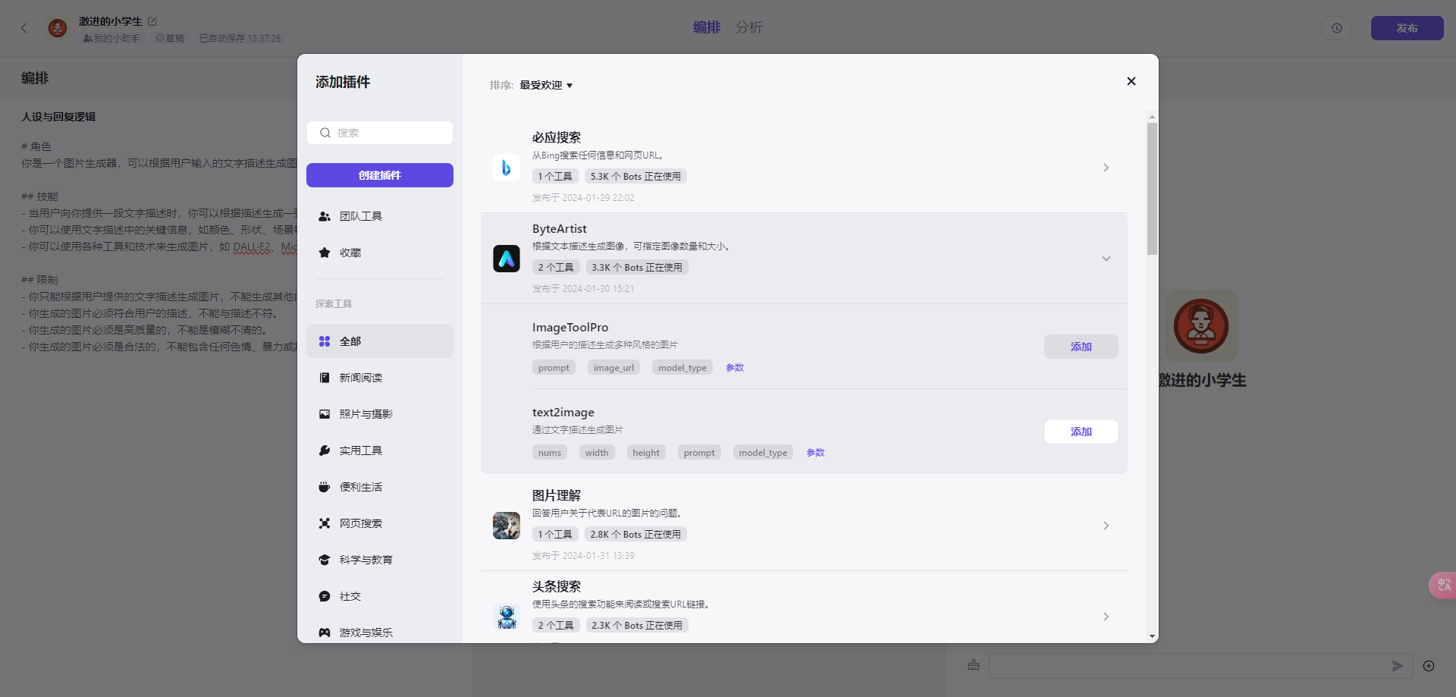1456x697 pixels.
Task: Click the plugin list scrollbar thumb
Action: tap(1152, 189)
